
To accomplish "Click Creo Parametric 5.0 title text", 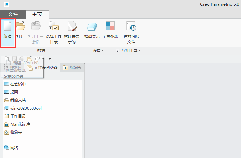I will click(x=220, y=4).
